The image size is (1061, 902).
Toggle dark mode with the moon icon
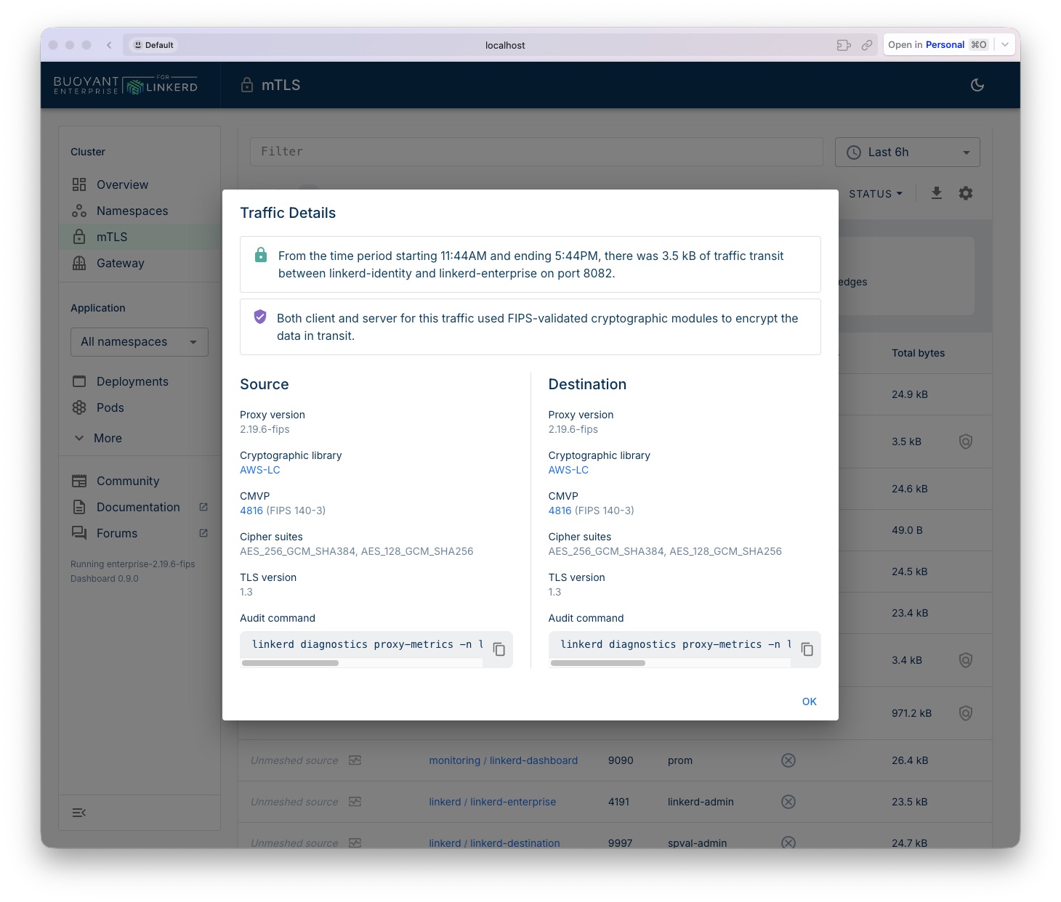(x=977, y=85)
